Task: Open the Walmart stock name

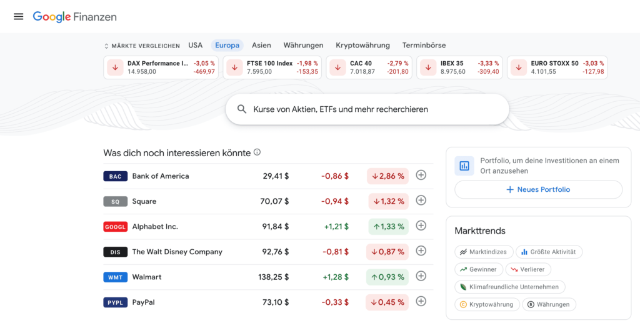Action: pos(147,277)
